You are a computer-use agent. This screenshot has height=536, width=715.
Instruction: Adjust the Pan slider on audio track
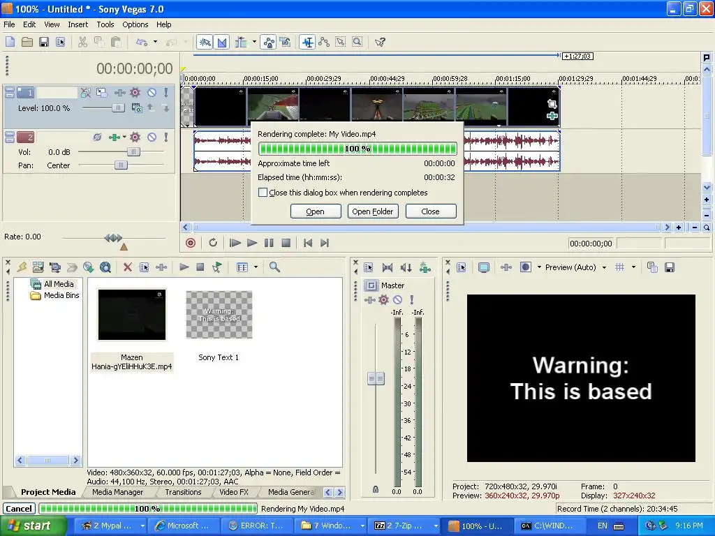tap(121, 165)
